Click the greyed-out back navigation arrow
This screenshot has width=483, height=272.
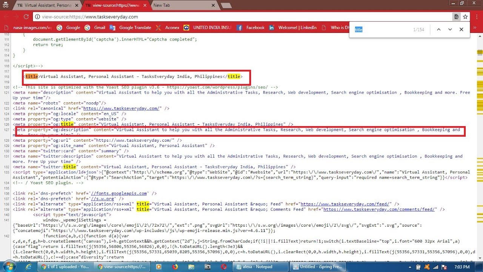click(6, 17)
